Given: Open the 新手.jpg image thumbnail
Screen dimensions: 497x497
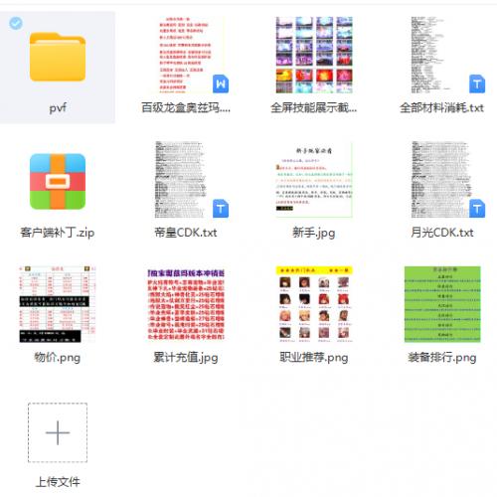Looking at the screenshot, I should coord(314,180).
